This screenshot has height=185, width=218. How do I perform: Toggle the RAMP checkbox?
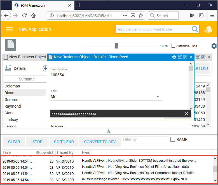(x=173, y=139)
